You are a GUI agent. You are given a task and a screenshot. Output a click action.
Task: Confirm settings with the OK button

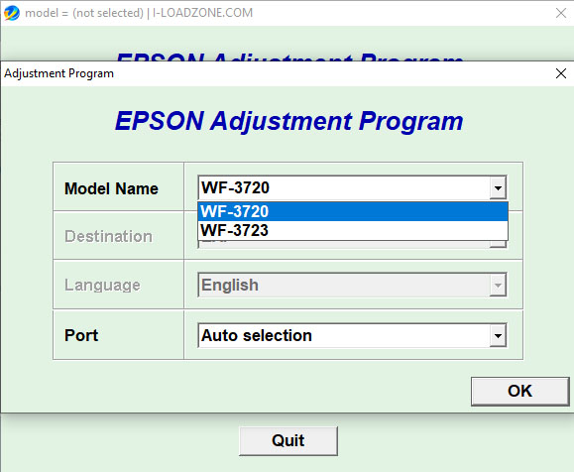tap(519, 391)
